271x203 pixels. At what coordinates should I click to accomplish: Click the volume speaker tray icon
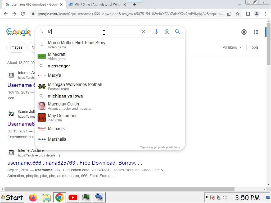pos(225,197)
